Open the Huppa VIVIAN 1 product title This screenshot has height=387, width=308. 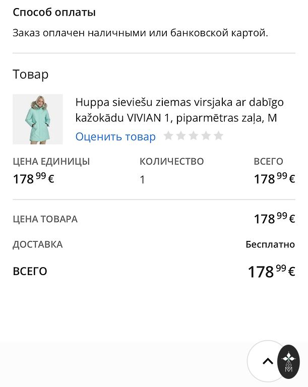[x=179, y=110]
